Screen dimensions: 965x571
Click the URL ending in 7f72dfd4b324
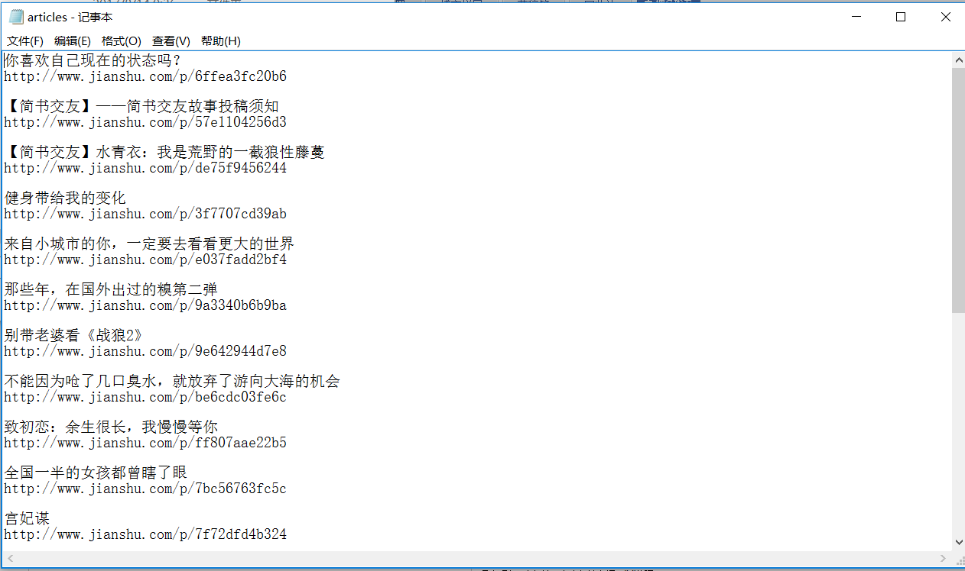(x=145, y=534)
